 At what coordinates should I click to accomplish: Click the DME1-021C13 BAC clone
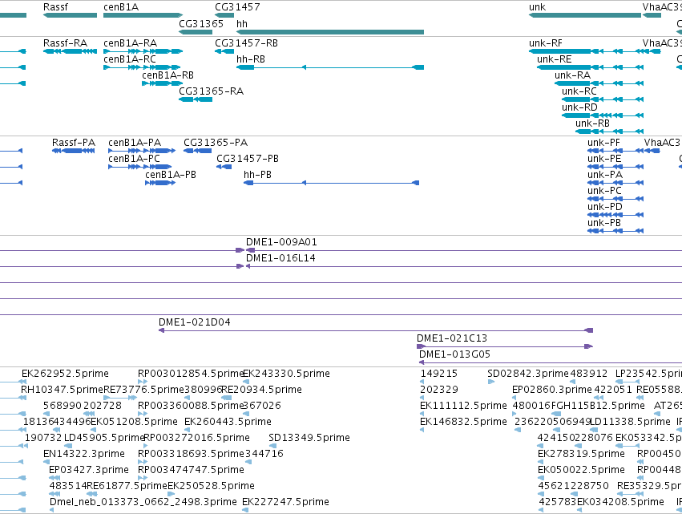(505, 347)
